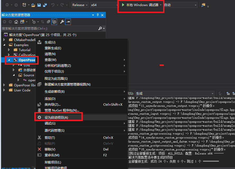Viewport: 235px width, 169px height.
Task: Expand the Calibration project node
Action: pyautogui.click(x=9, y=55)
